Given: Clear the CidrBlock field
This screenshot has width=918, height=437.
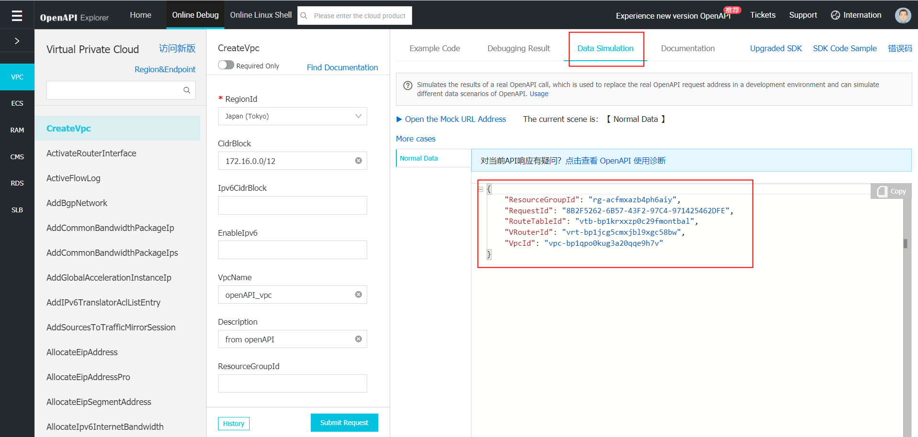Looking at the screenshot, I should coord(358,161).
